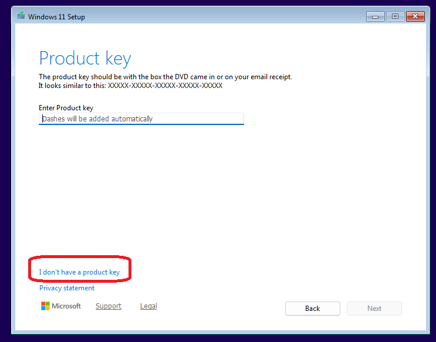Focus the Enter Product key text box

141,118
